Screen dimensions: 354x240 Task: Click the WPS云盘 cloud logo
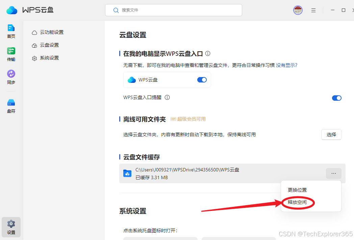click(12, 10)
